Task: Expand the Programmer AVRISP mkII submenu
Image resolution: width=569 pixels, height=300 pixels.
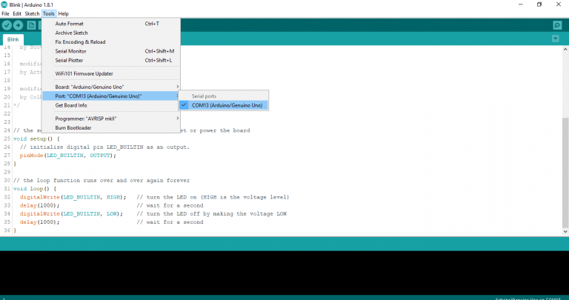Action: (x=111, y=119)
